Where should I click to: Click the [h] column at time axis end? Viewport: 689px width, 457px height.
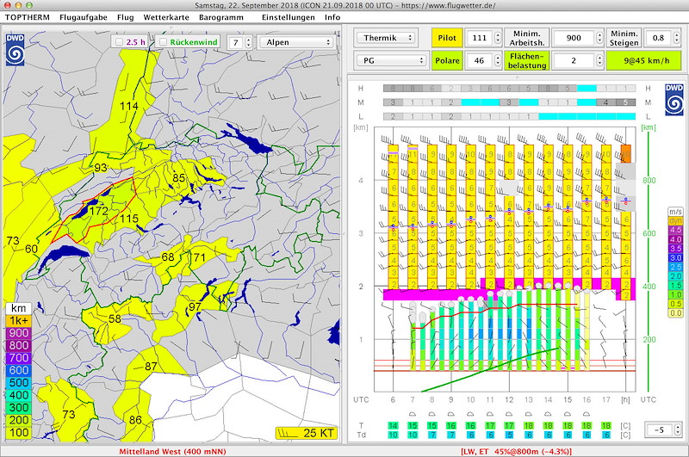(625, 400)
